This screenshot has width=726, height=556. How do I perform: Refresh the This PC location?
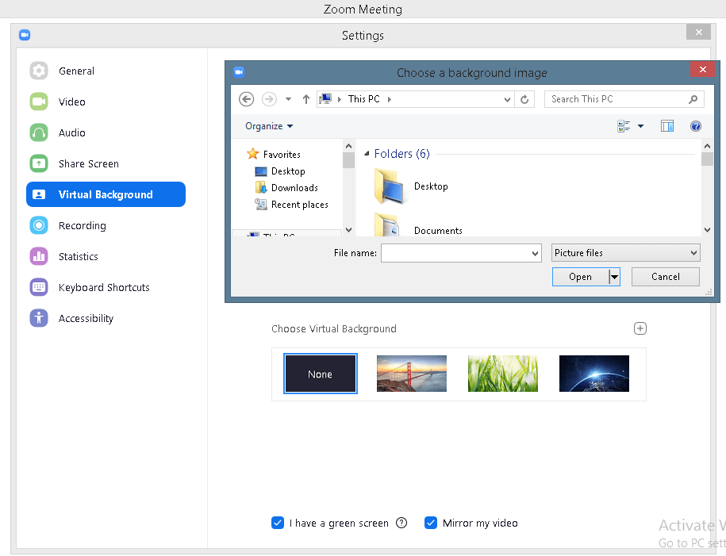524,99
